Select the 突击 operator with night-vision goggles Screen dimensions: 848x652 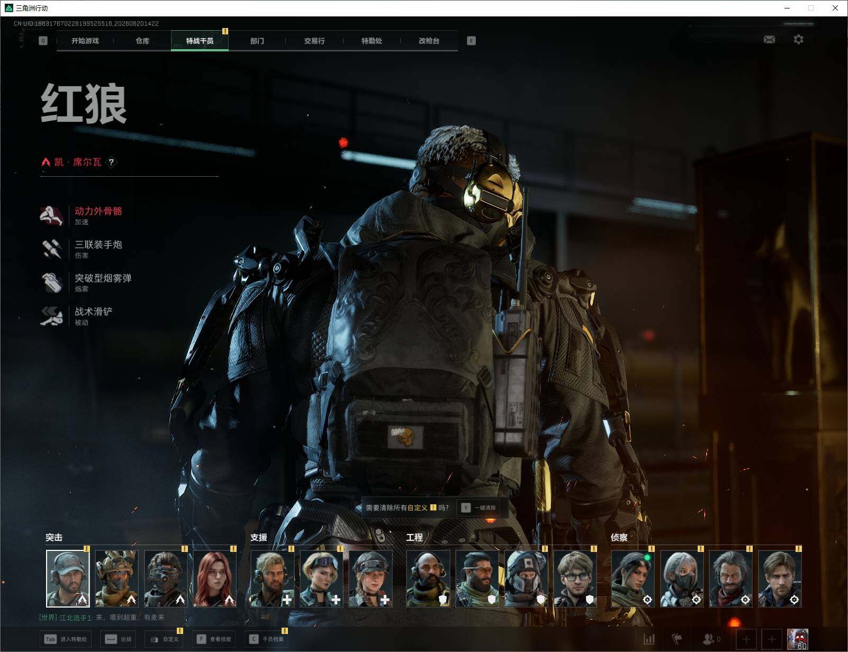pos(166,578)
